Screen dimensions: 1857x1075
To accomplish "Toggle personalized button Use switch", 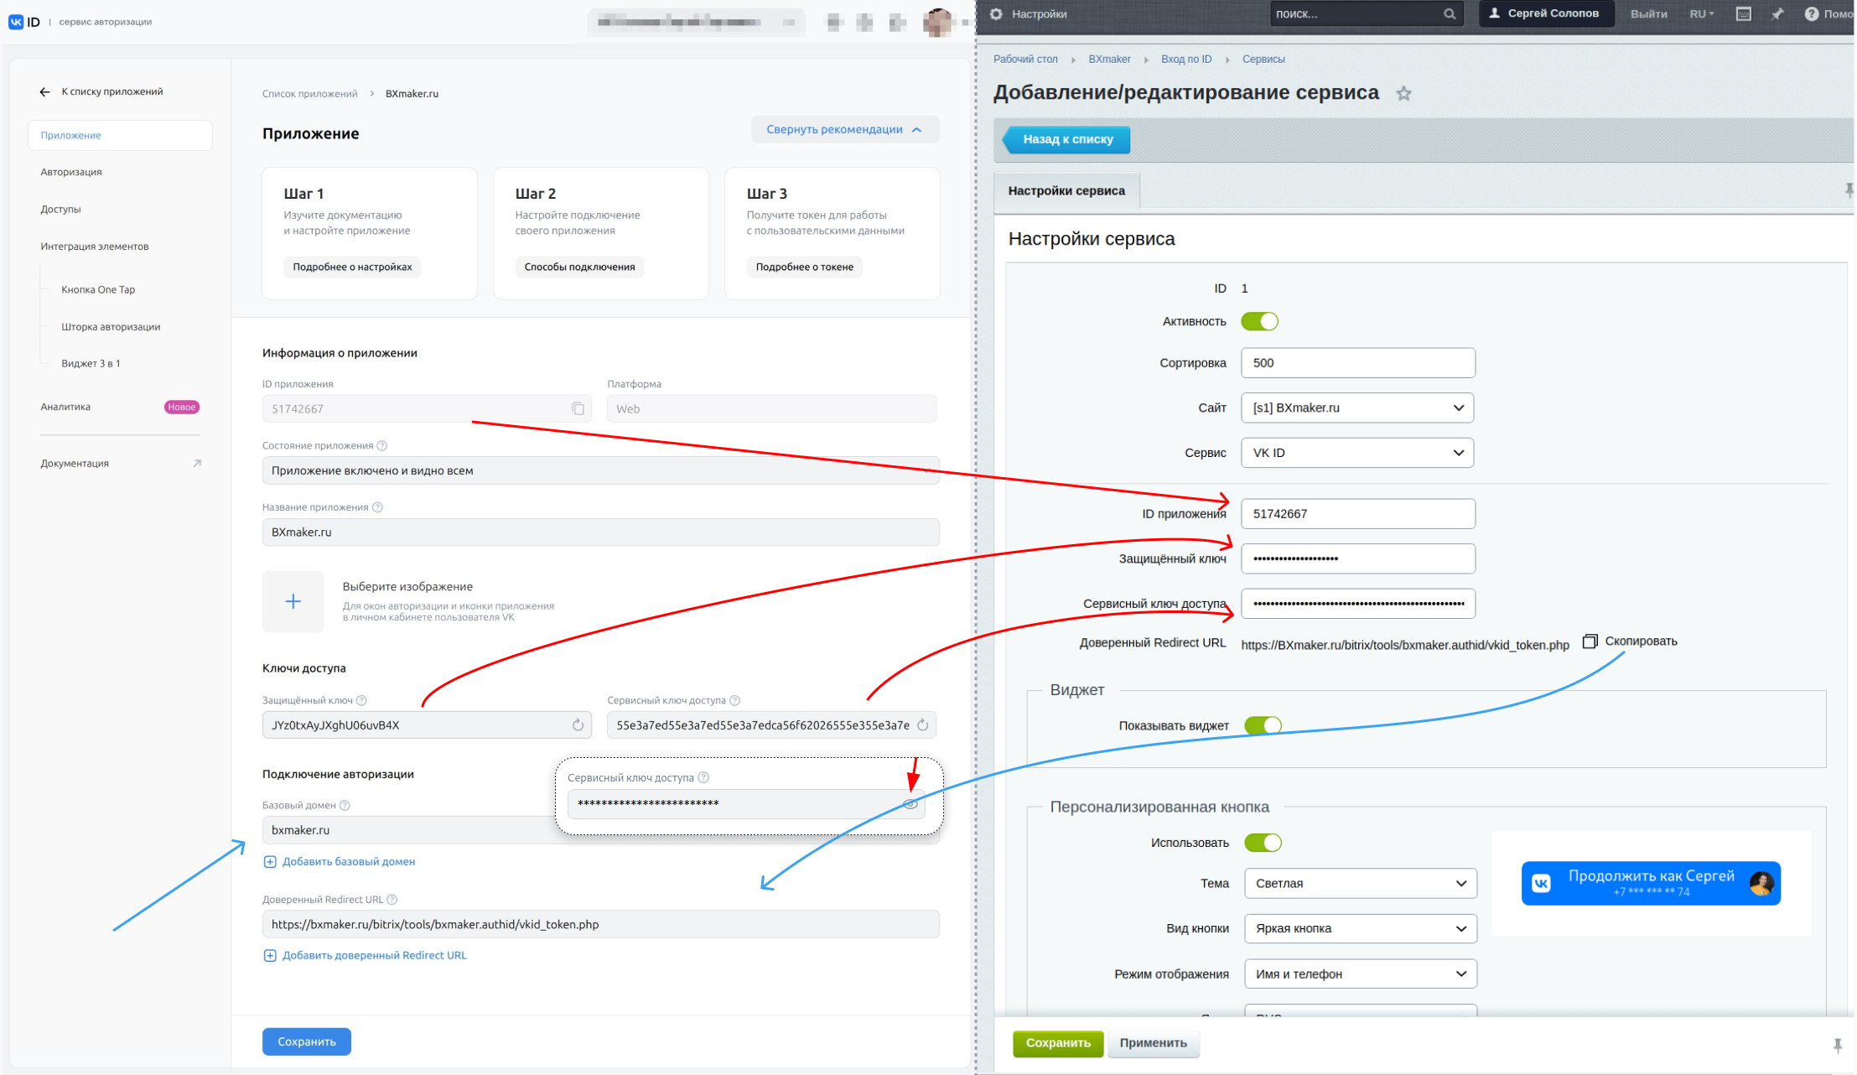I will coord(1263,843).
